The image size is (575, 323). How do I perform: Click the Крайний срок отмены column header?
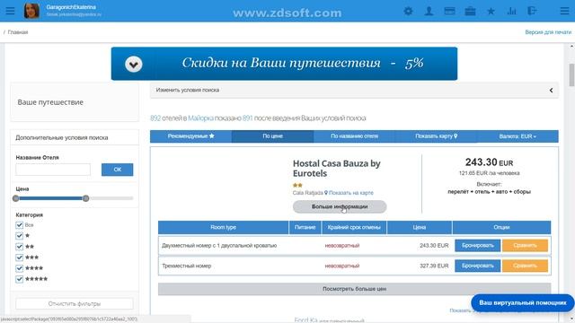pyautogui.click(x=354, y=227)
